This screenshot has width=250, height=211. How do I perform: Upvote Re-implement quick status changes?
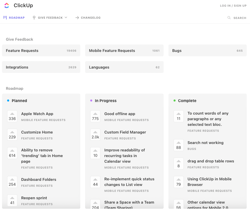point(95,182)
